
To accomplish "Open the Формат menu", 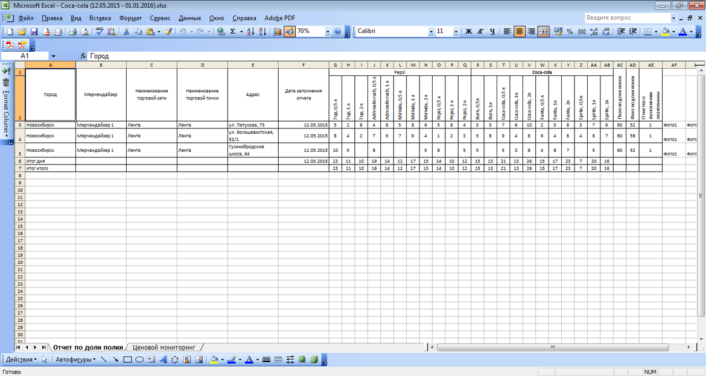I will (x=130, y=18).
